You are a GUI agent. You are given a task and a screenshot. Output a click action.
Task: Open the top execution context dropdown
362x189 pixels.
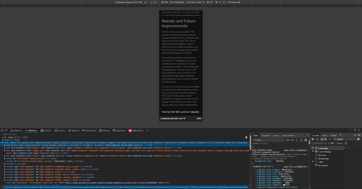tap(324, 139)
